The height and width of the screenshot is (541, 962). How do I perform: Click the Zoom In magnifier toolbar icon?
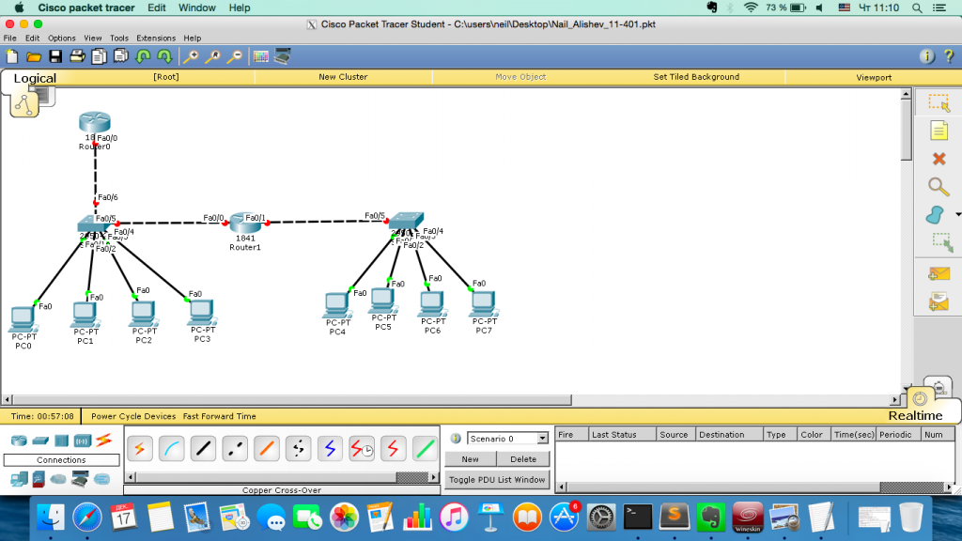click(x=191, y=56)
